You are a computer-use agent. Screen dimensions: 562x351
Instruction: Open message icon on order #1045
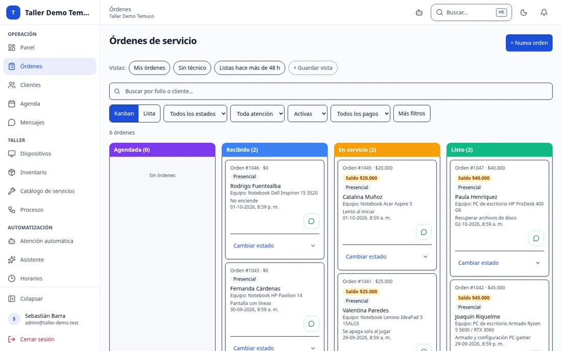click(424, 232)
